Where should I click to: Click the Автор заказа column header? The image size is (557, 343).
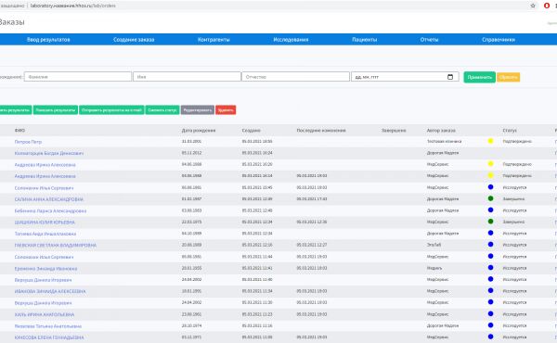coord(441,130)
